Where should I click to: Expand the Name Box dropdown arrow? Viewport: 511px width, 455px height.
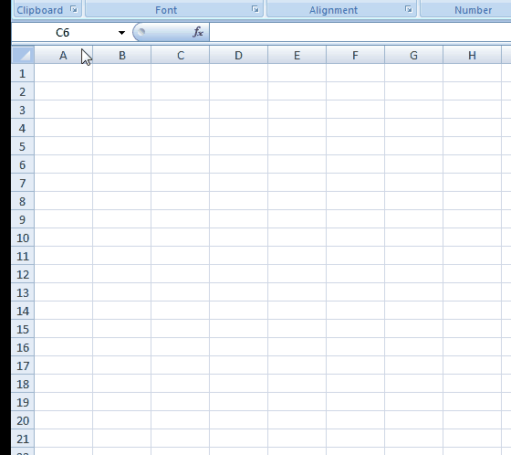coord(121,33)
